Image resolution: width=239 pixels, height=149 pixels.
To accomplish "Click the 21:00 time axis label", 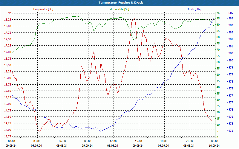I will (189, 141).
